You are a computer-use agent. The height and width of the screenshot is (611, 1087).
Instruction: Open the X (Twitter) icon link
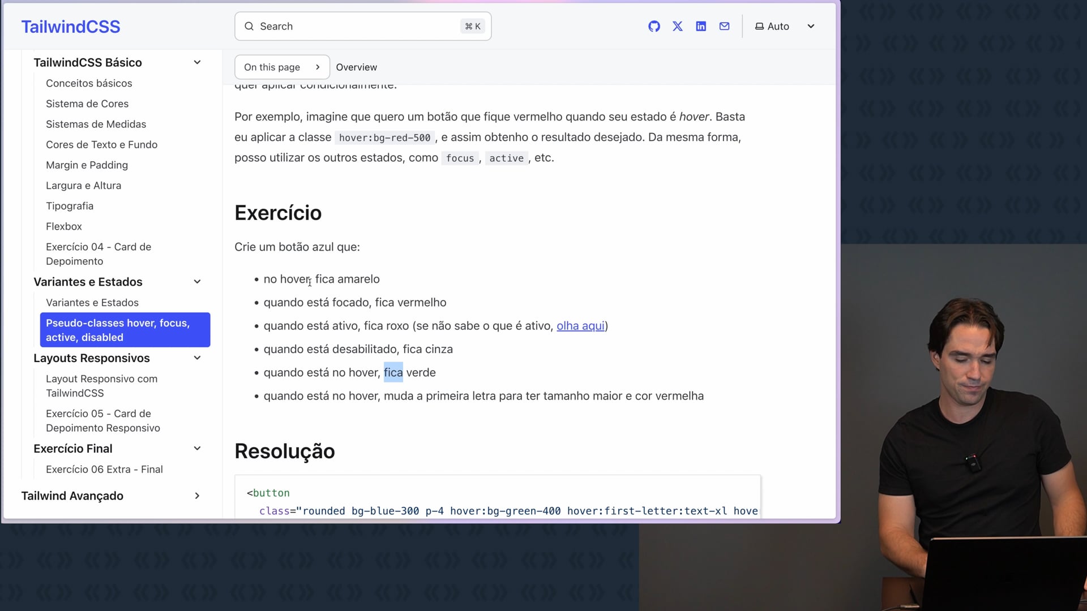click(678, 27)
